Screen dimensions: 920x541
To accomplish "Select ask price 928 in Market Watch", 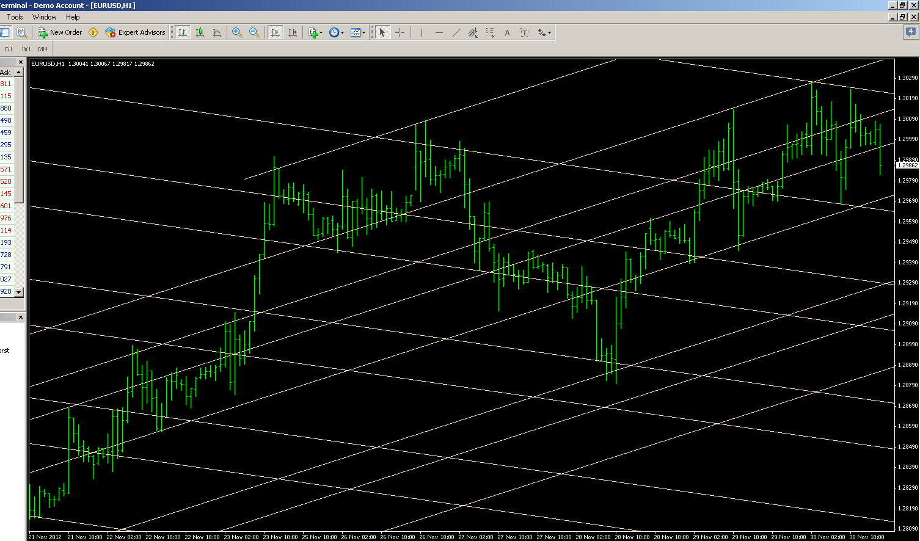I will tap(6, 291).
